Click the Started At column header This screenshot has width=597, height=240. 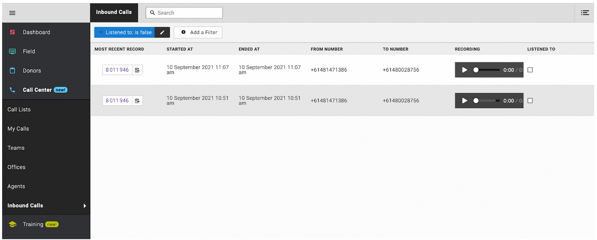tap(180, 49)
